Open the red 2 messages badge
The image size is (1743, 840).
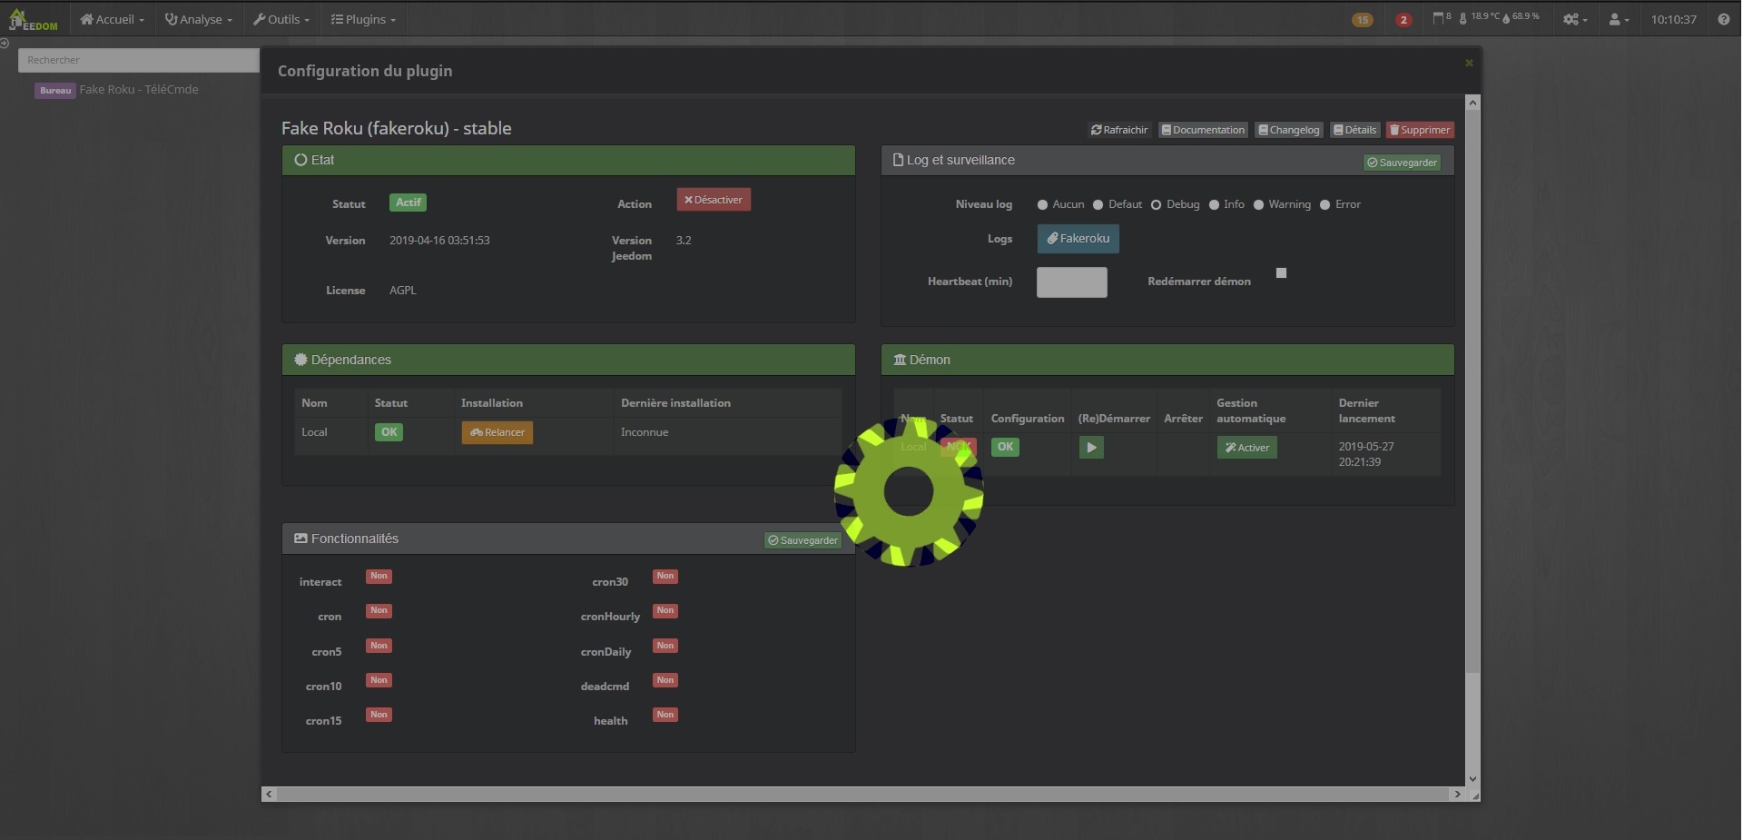pyautogui.click(x=1403, y=20)
